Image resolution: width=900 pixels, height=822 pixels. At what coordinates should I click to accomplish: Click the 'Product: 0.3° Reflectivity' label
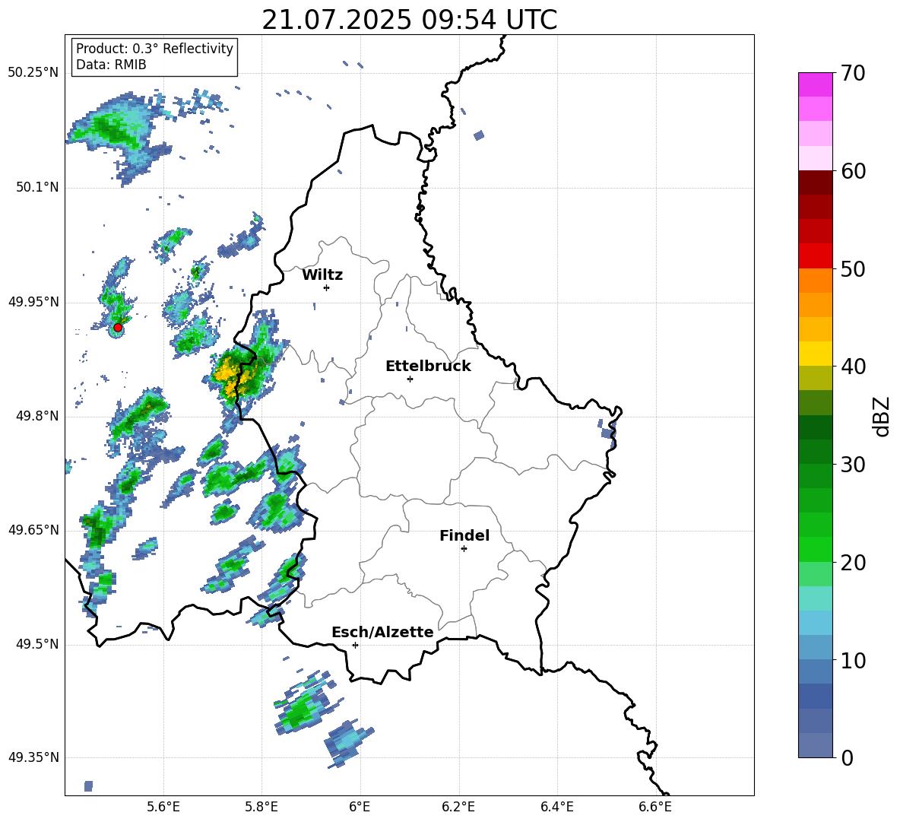pyautogui.click(x=154, y=49)
